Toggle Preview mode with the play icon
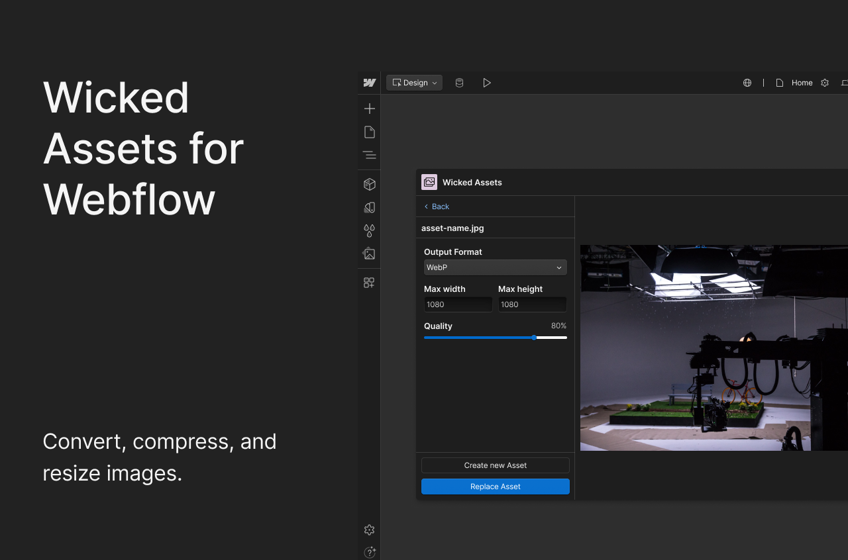Screen dimensions: 848x560 point(487,82)
